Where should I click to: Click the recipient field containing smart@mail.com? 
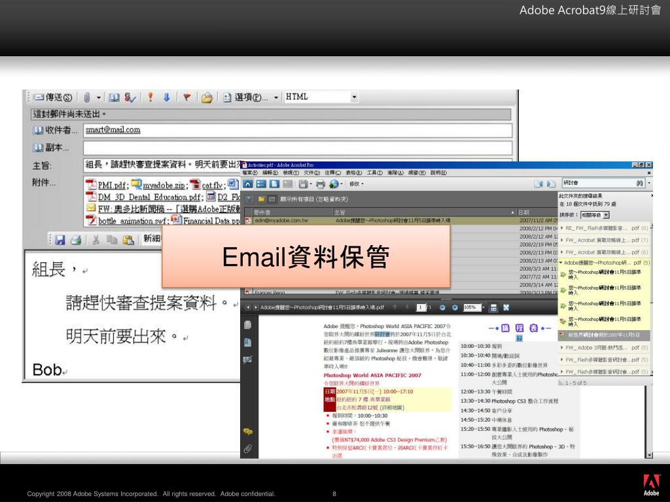[x=298, y=130]
